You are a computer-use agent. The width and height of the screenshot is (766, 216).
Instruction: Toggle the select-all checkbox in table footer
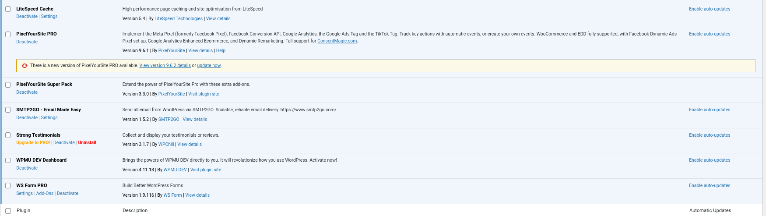8,211
